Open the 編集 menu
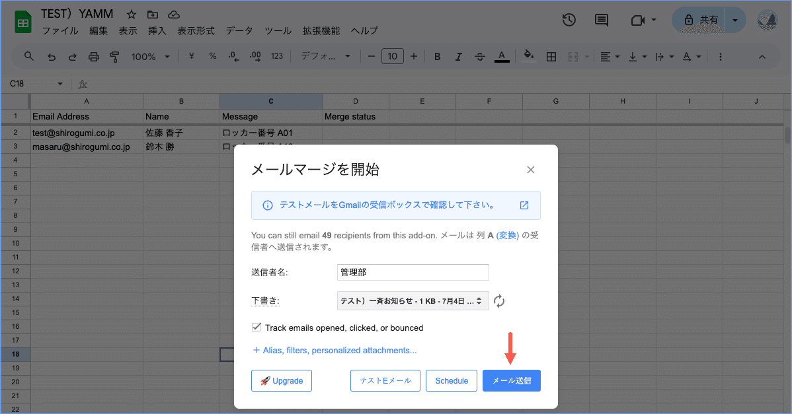Viewport: 792px width, 414px height. pos(99,31)
